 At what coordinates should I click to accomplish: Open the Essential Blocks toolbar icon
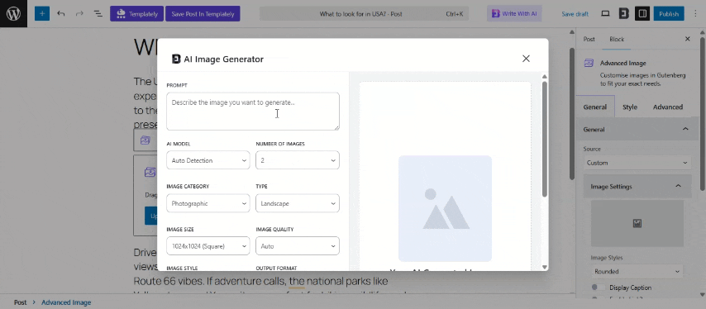click(624, 13)
